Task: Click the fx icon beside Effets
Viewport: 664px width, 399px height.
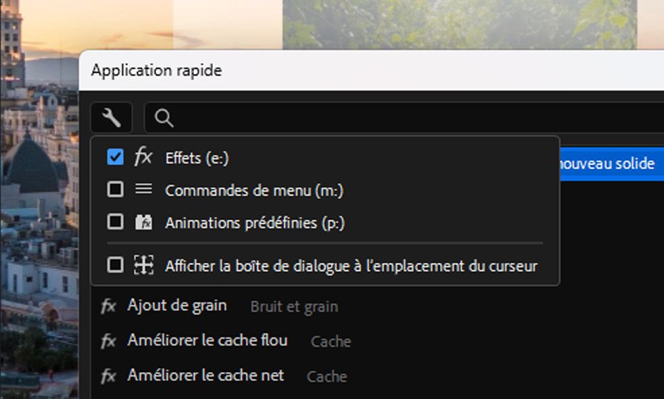Action: [143, 157]
